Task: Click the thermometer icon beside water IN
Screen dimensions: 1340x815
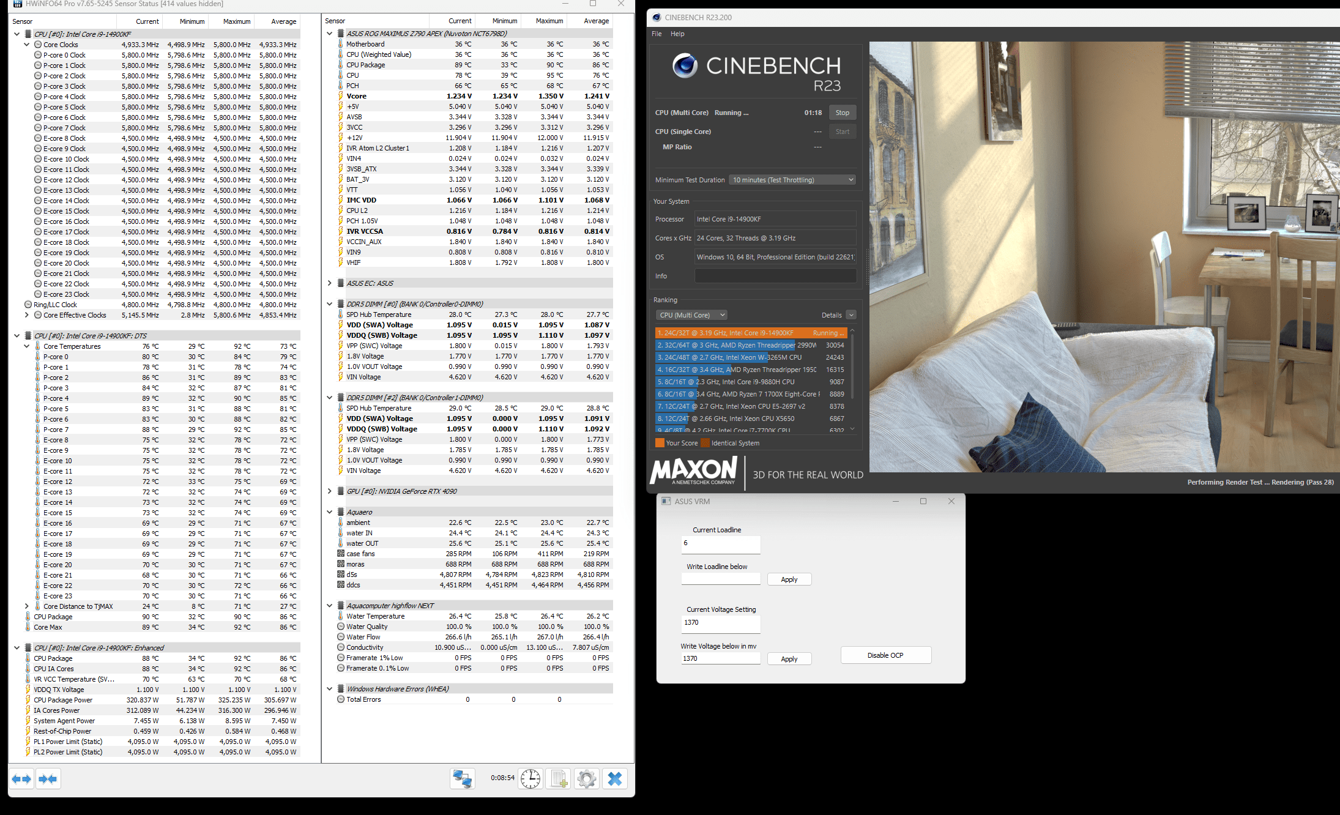Action: (x=341, y=533)
